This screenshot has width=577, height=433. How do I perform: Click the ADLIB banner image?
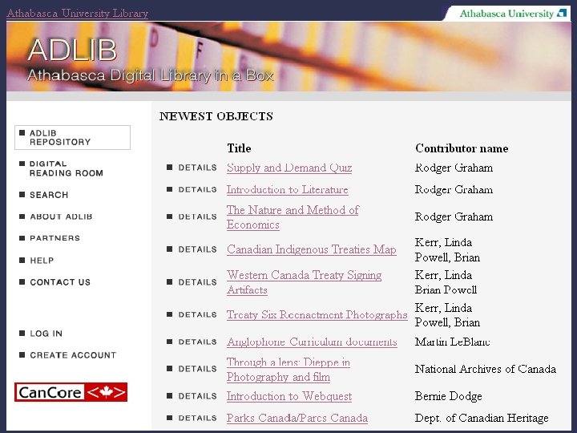(288, 56)
